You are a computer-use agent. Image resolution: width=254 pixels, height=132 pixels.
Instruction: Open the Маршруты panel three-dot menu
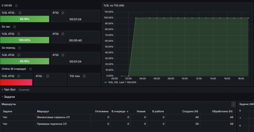click(233, 104)
